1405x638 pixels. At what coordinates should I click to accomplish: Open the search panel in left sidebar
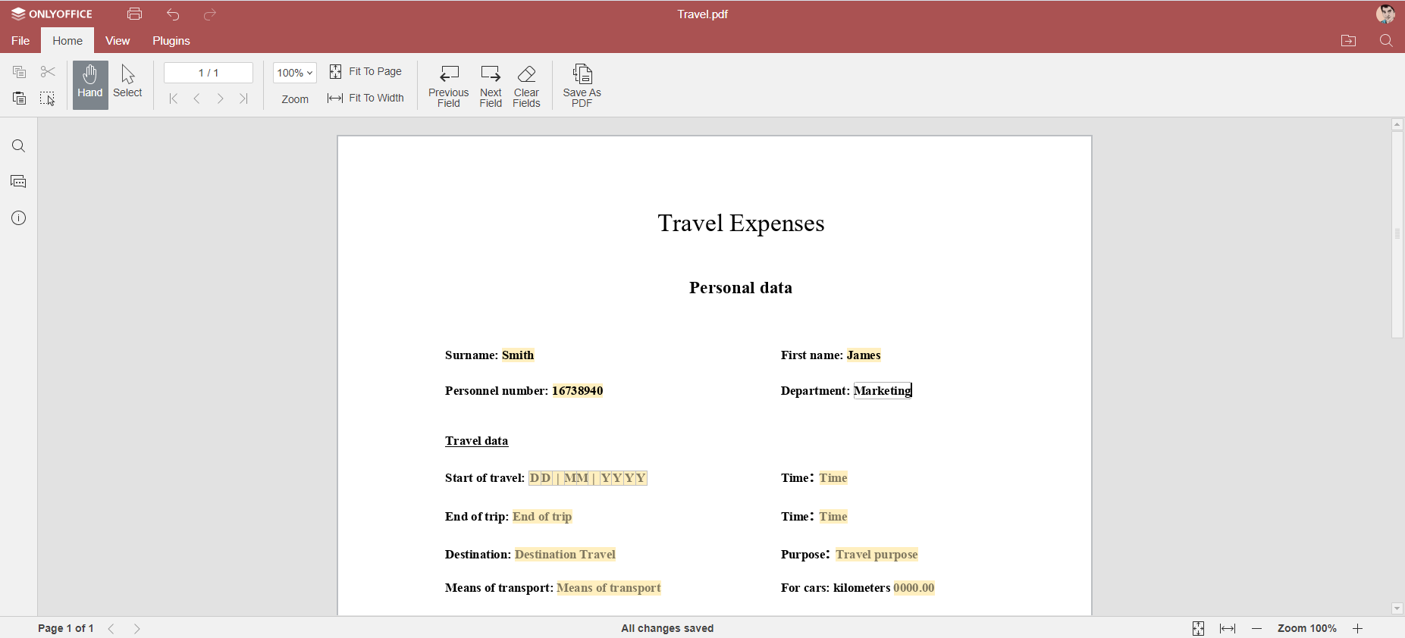pos(19,146)
